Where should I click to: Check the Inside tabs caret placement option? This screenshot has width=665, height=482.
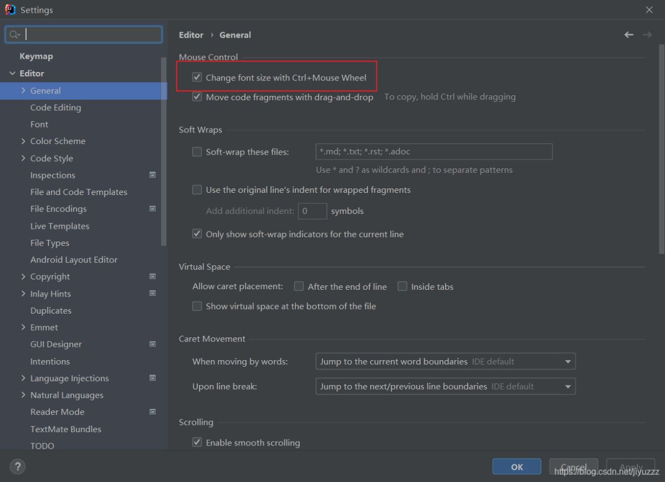402,286
